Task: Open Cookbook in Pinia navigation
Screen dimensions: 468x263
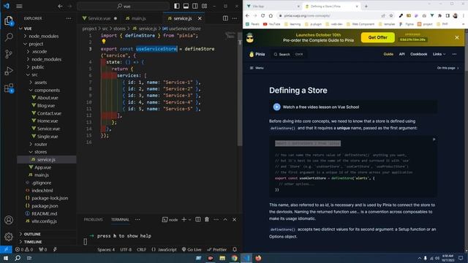Action: [x=418, y=54]
